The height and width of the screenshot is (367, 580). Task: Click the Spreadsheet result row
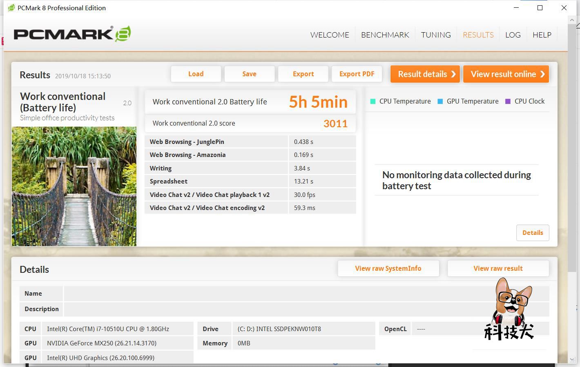(x=250, y=181)
